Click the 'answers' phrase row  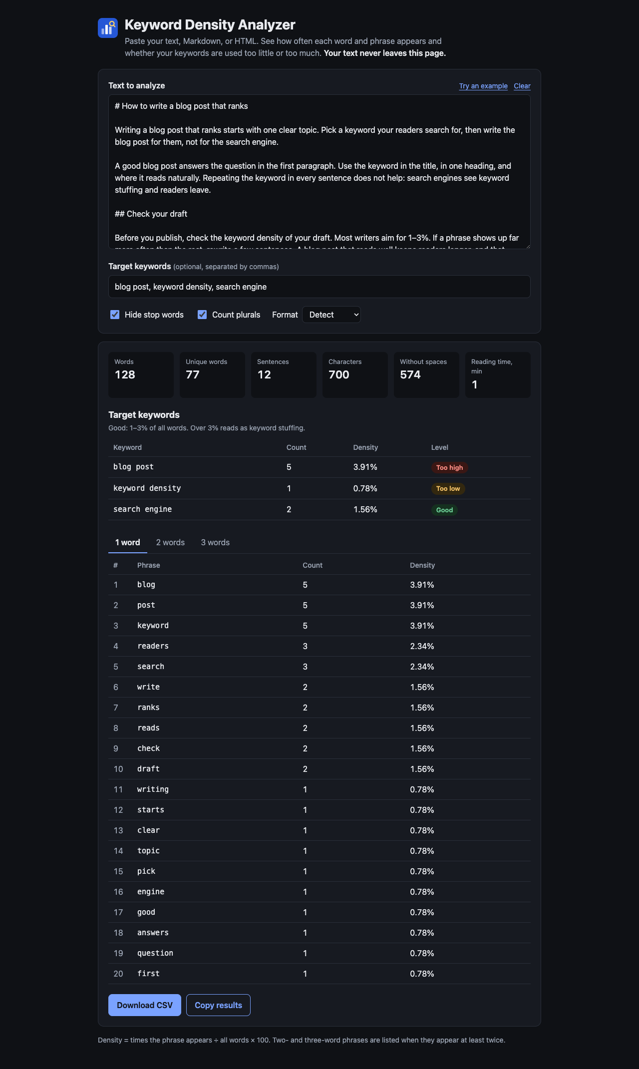coord(319,933)
